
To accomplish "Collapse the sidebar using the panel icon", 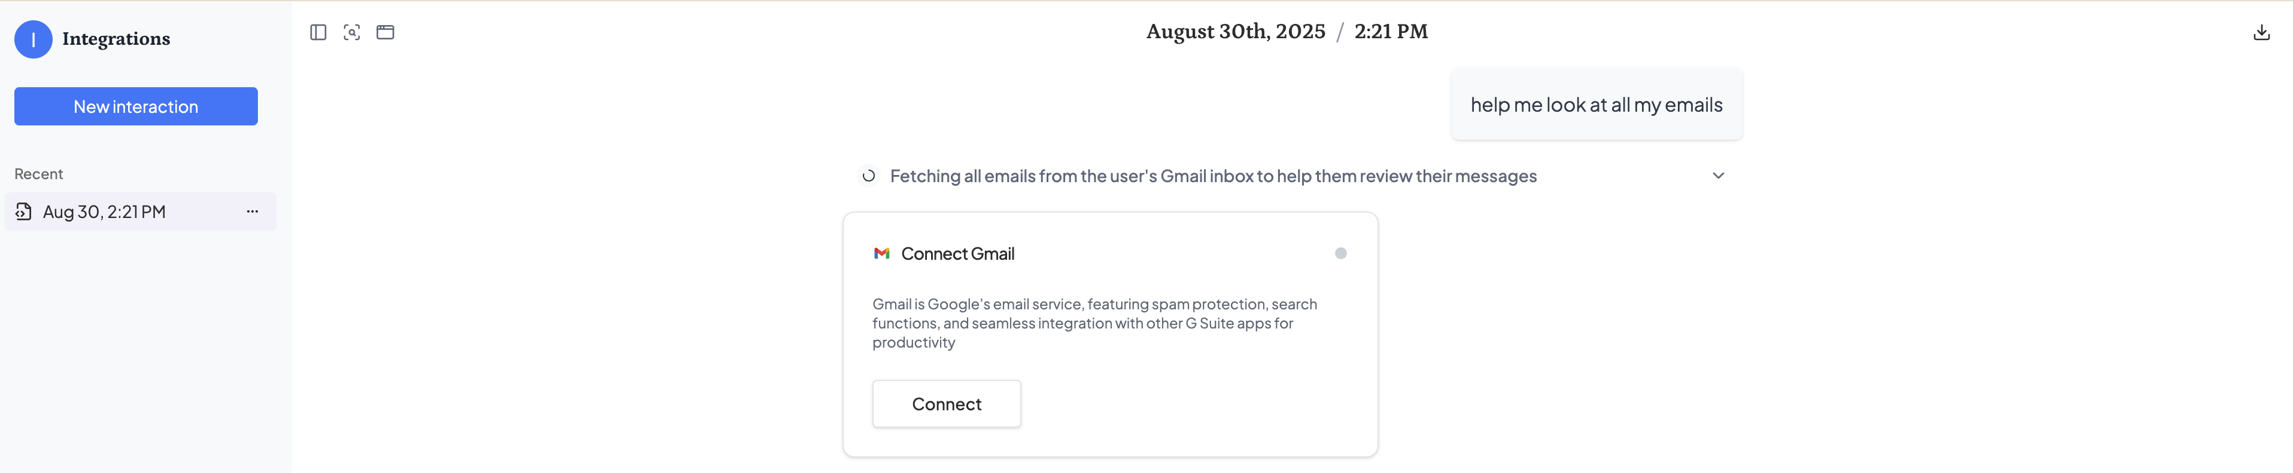I will point(318,32).
